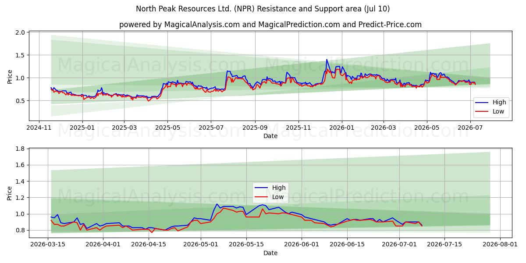Click the '2025-07' date tick

pos(211,128)
